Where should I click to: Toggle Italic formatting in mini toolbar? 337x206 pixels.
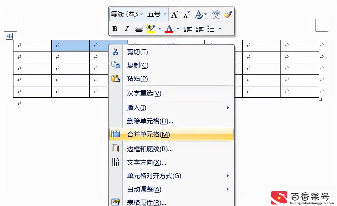(x=127, y=29)
